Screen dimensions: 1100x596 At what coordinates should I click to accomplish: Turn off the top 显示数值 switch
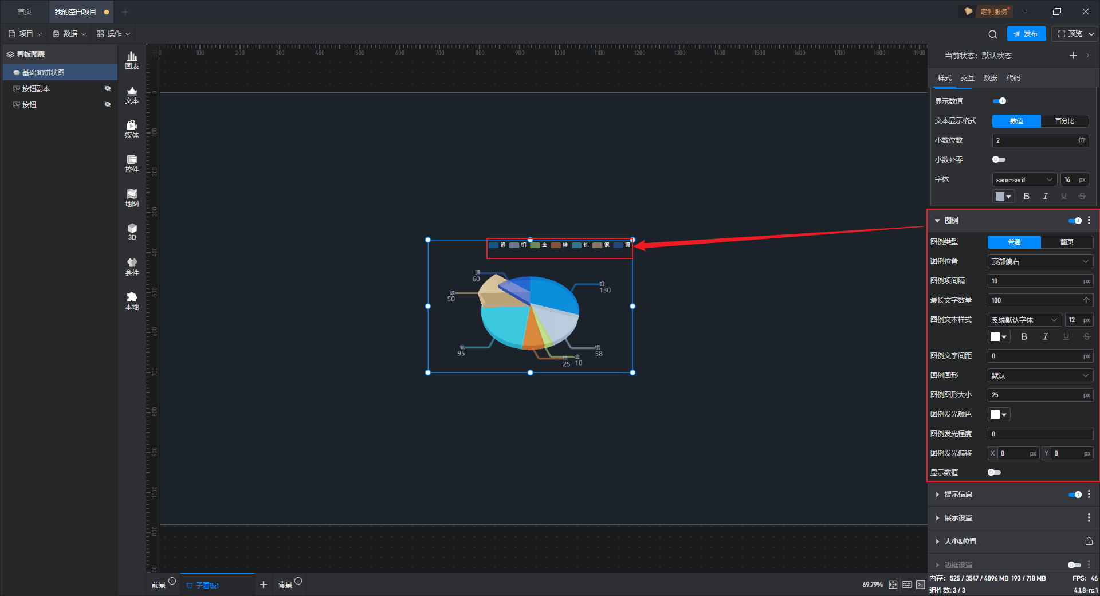pyautogui.click(x=1000, y=101)
